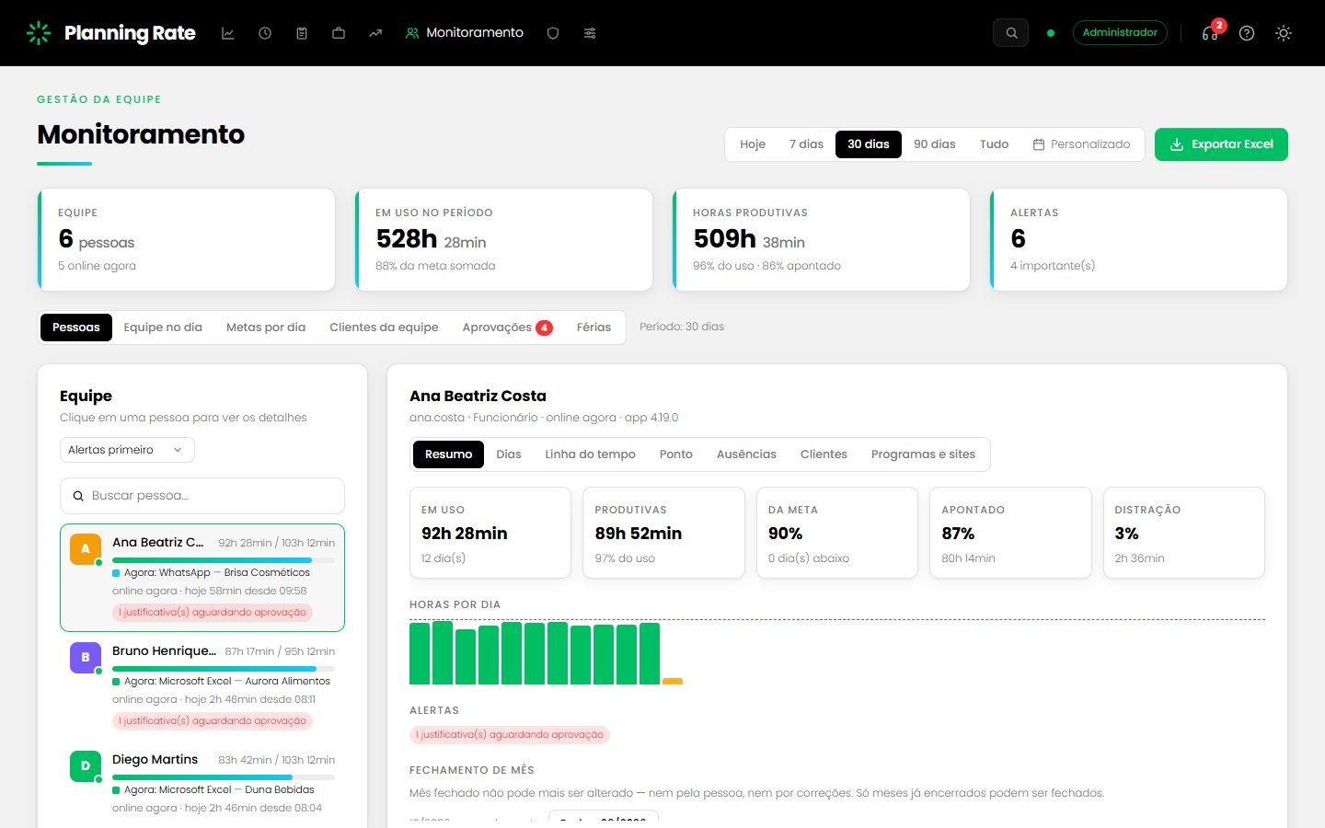Open the headset support icon with badge

(1210, 33)
